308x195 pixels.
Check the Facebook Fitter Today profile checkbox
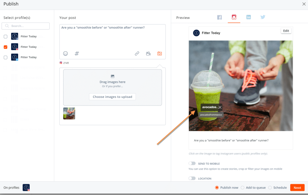(5, 37)
